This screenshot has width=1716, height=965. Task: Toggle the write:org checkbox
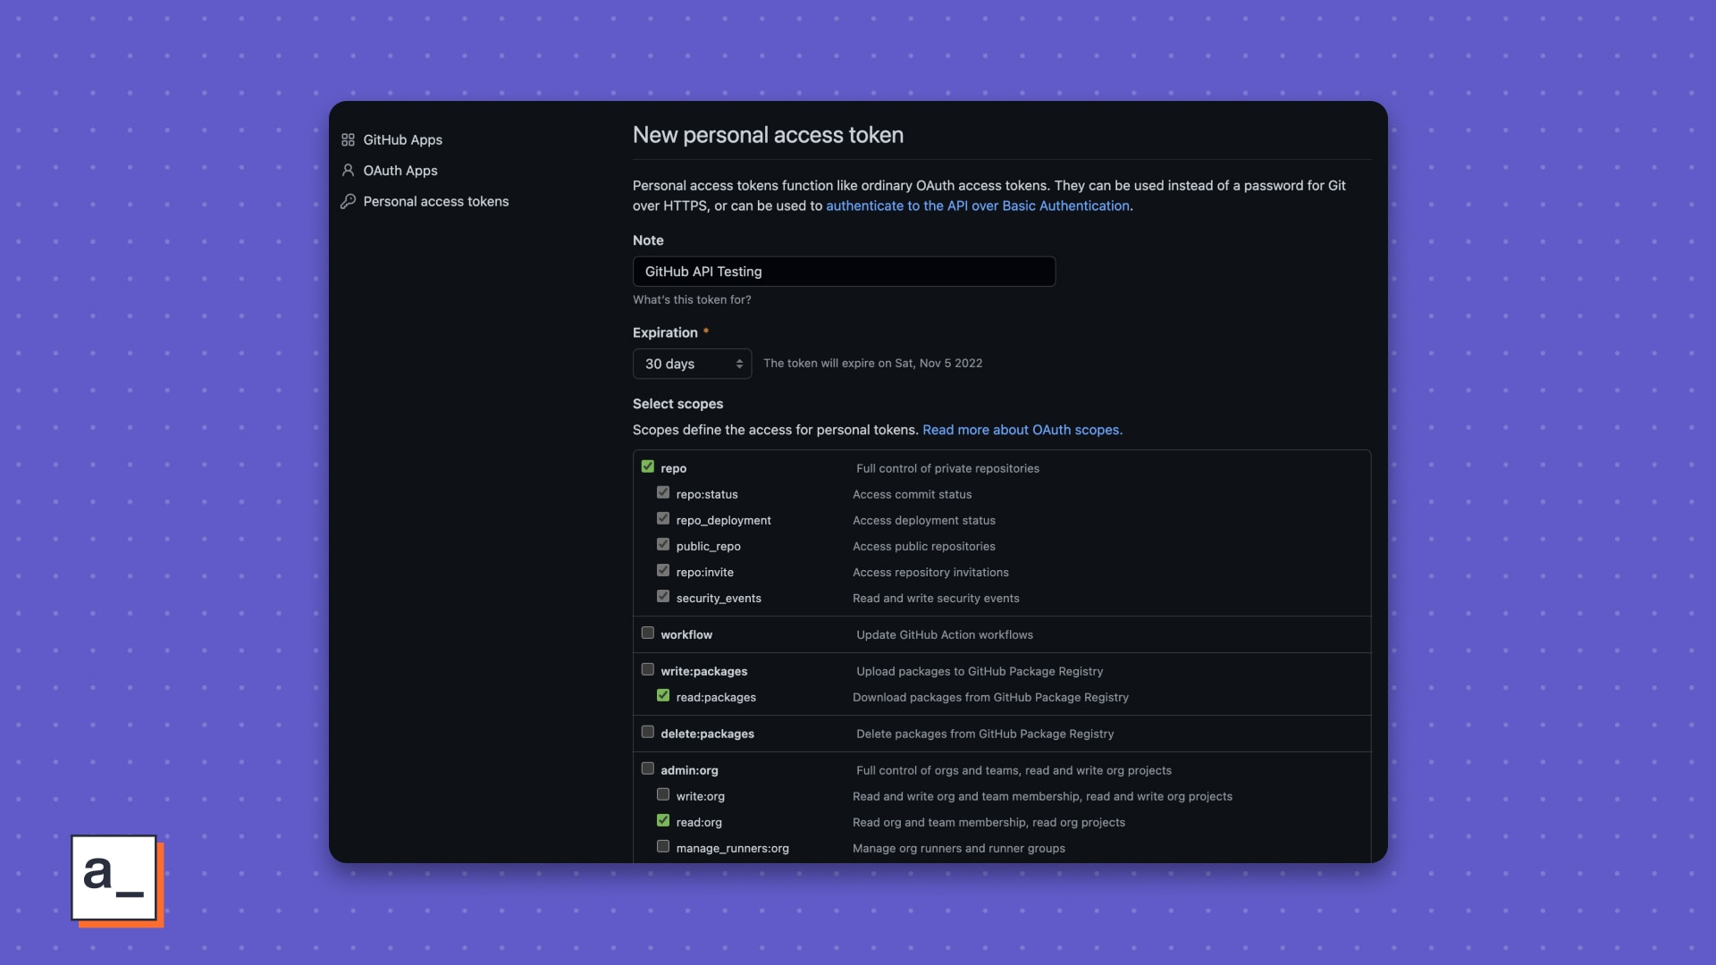tap(663, 794)
